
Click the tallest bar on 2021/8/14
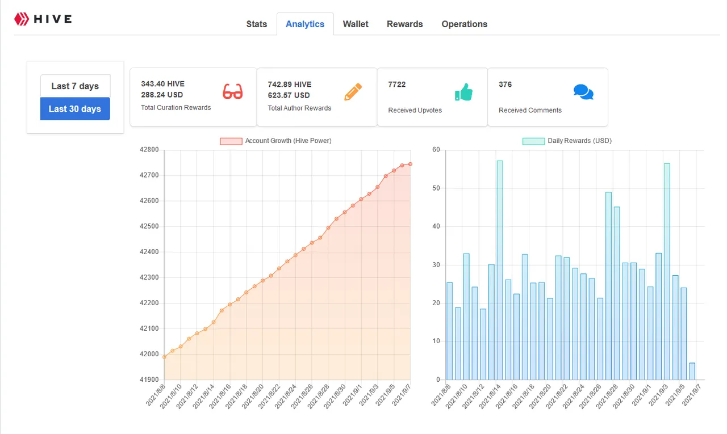(x=500, y=270)
